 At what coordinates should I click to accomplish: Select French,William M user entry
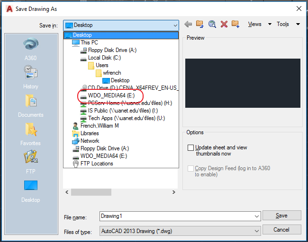click(96, 126)
